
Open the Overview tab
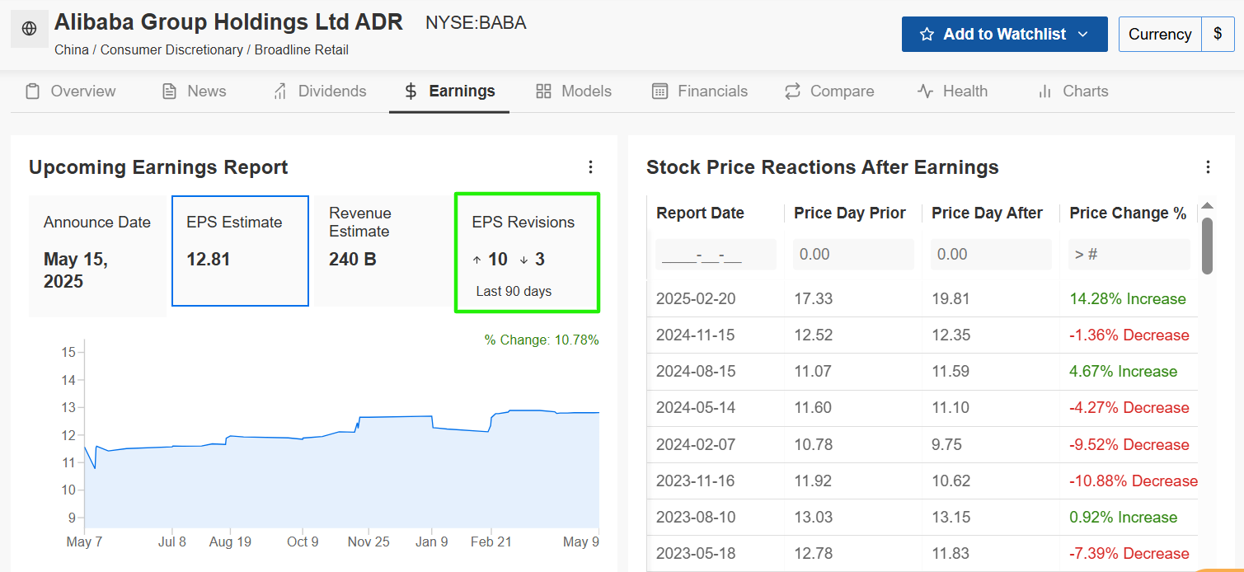point(70,91)
